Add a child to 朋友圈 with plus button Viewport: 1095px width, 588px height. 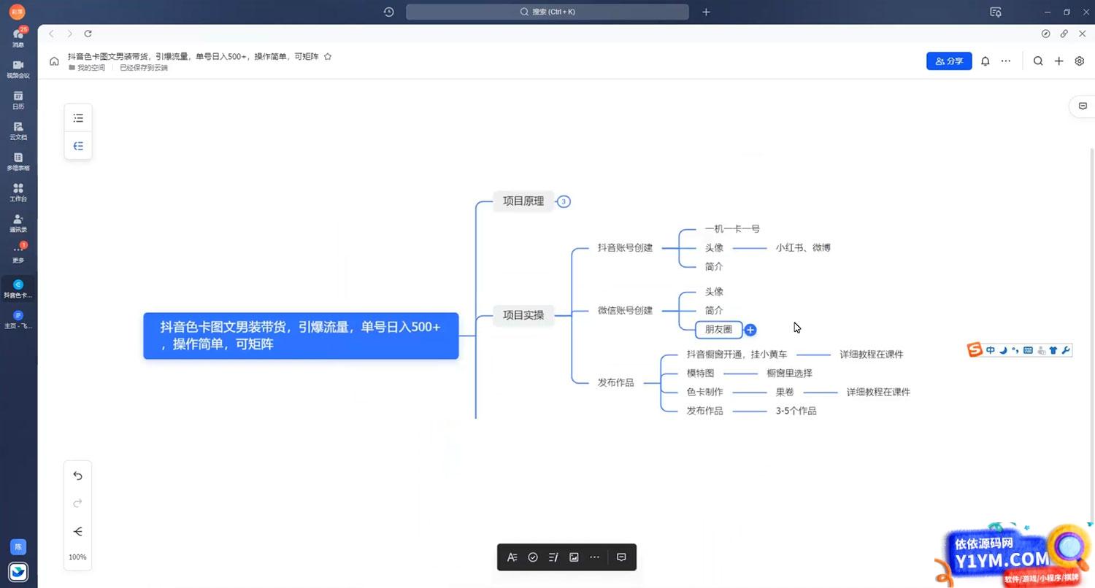point(750,330)
